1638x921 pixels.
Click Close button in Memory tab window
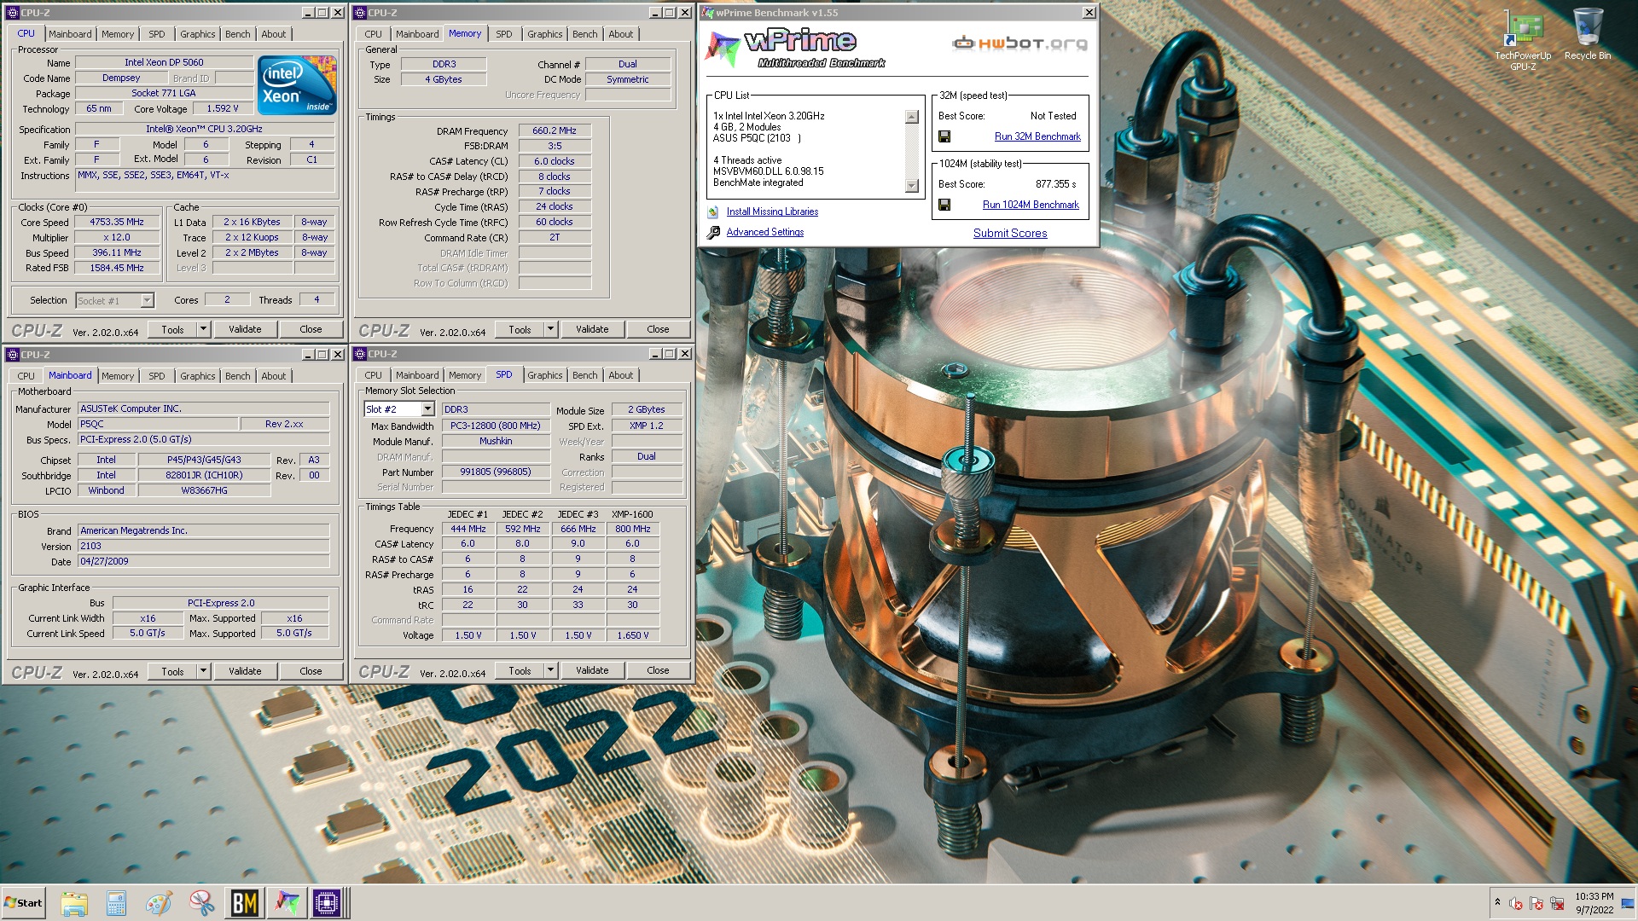[x=658, y=329]
